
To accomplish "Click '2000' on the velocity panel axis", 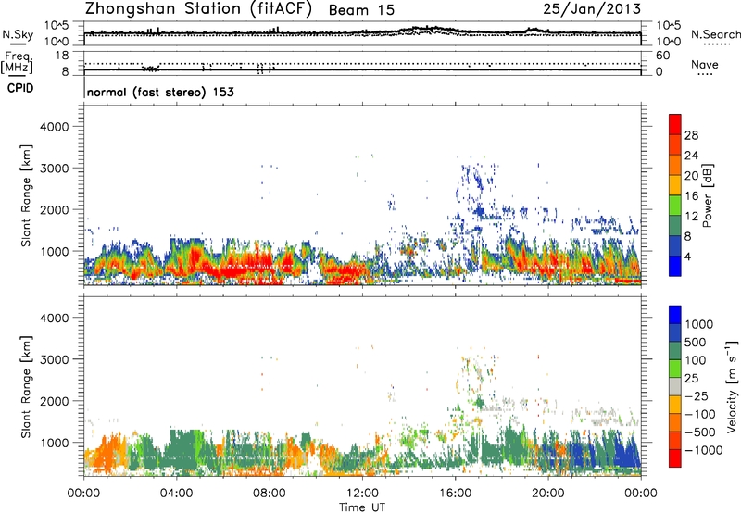I will pyautogui.click(x=54, y=401).
